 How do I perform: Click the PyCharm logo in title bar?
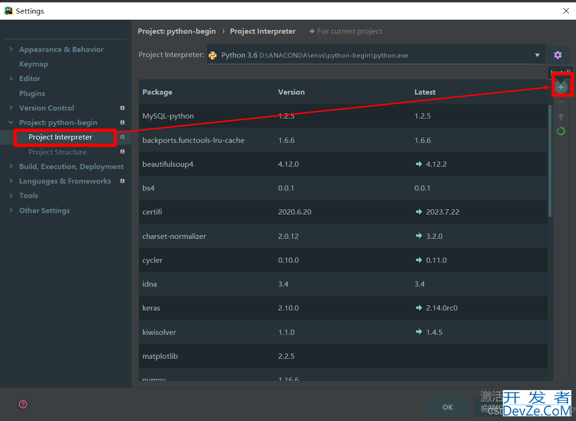tap(8, 10)
